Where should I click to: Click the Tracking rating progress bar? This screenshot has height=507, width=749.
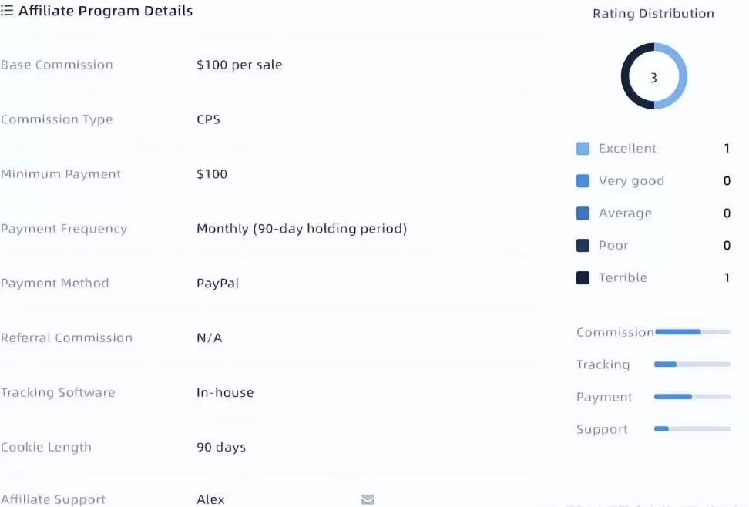[x=692, y=364]
